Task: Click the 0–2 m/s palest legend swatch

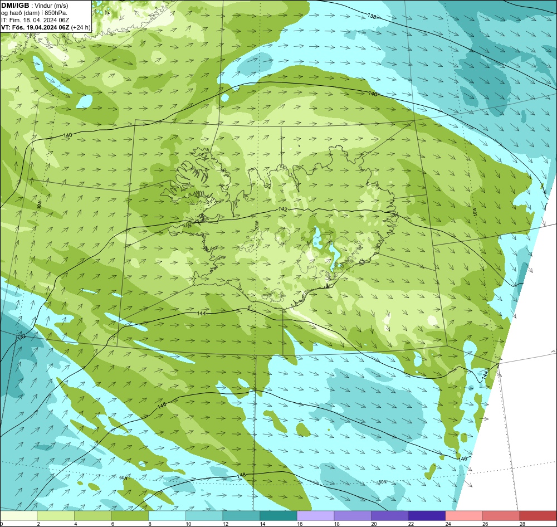Action: coord(18,515)
